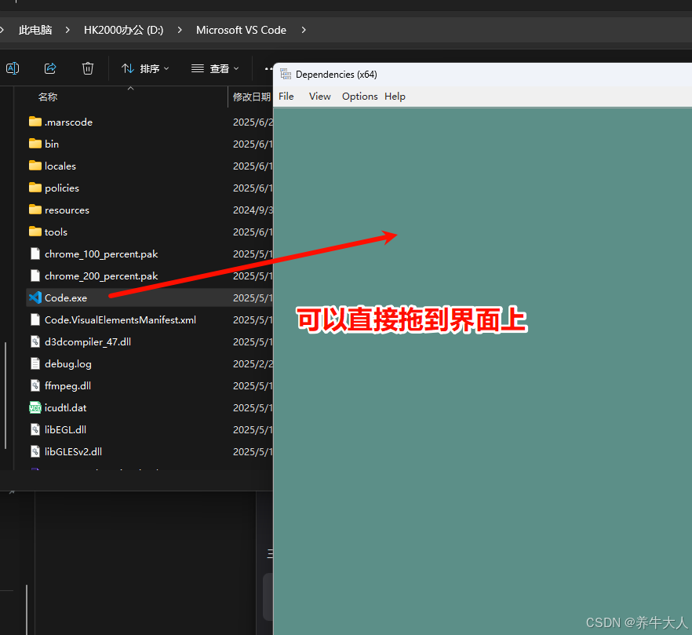Click the 修改日期 column header
Screen dimensions: 692x635
pyautogui.click(x=252, y=97)
